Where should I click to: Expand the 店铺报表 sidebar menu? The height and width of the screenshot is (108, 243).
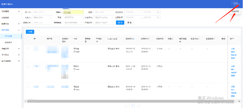(x=11, y=49)
